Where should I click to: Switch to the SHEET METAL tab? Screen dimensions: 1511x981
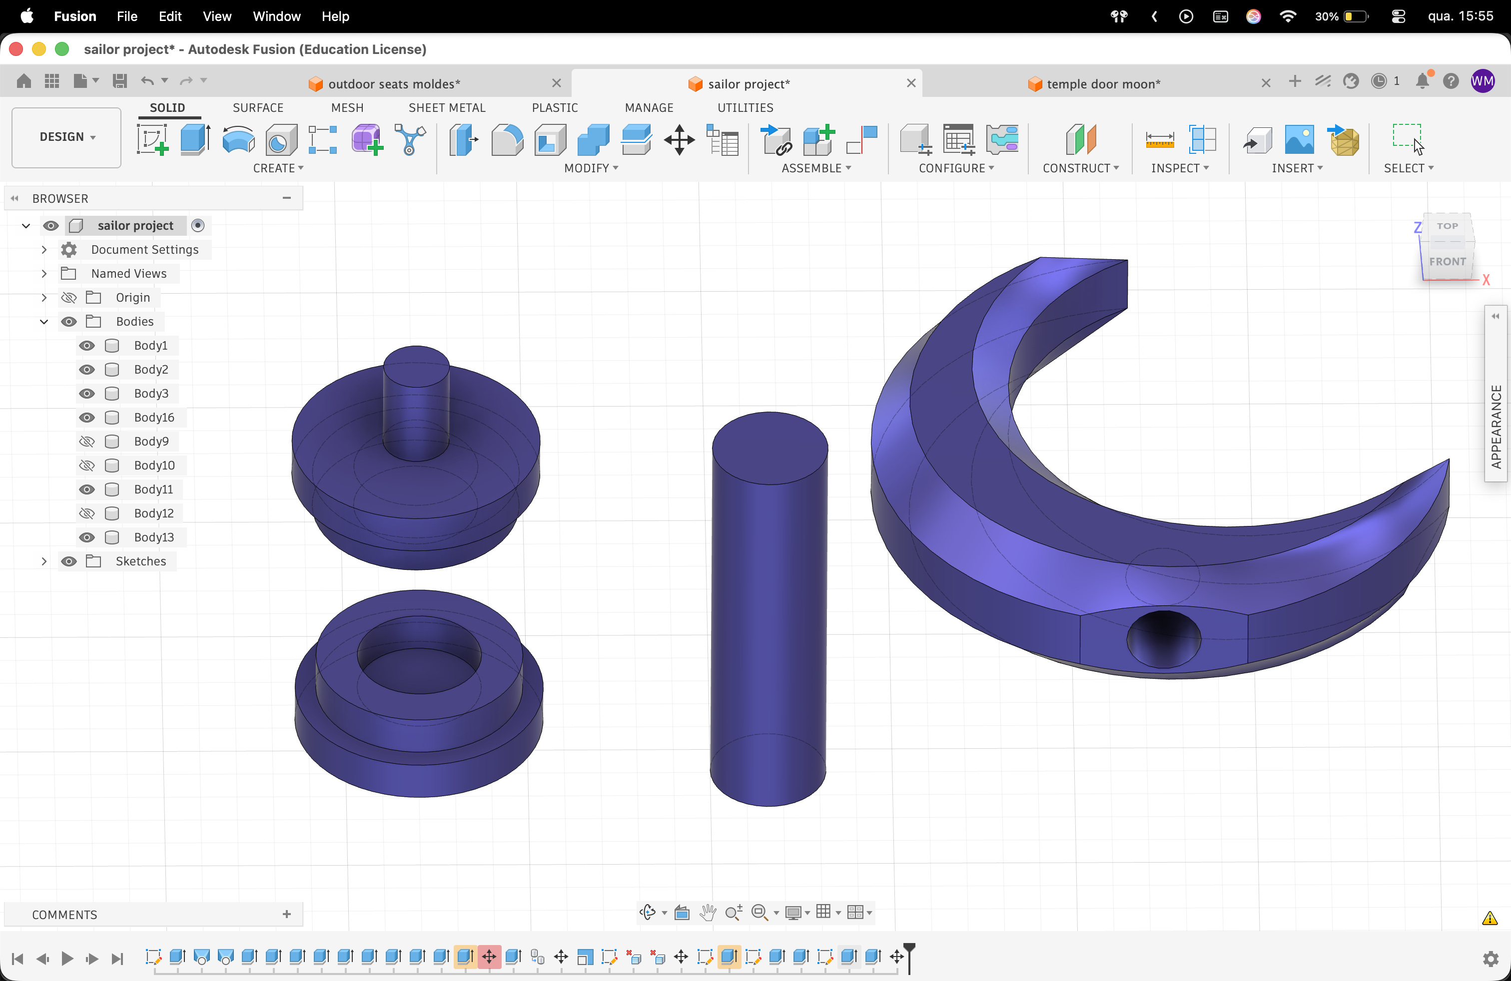pyautogui.click(x=447, y=108)
